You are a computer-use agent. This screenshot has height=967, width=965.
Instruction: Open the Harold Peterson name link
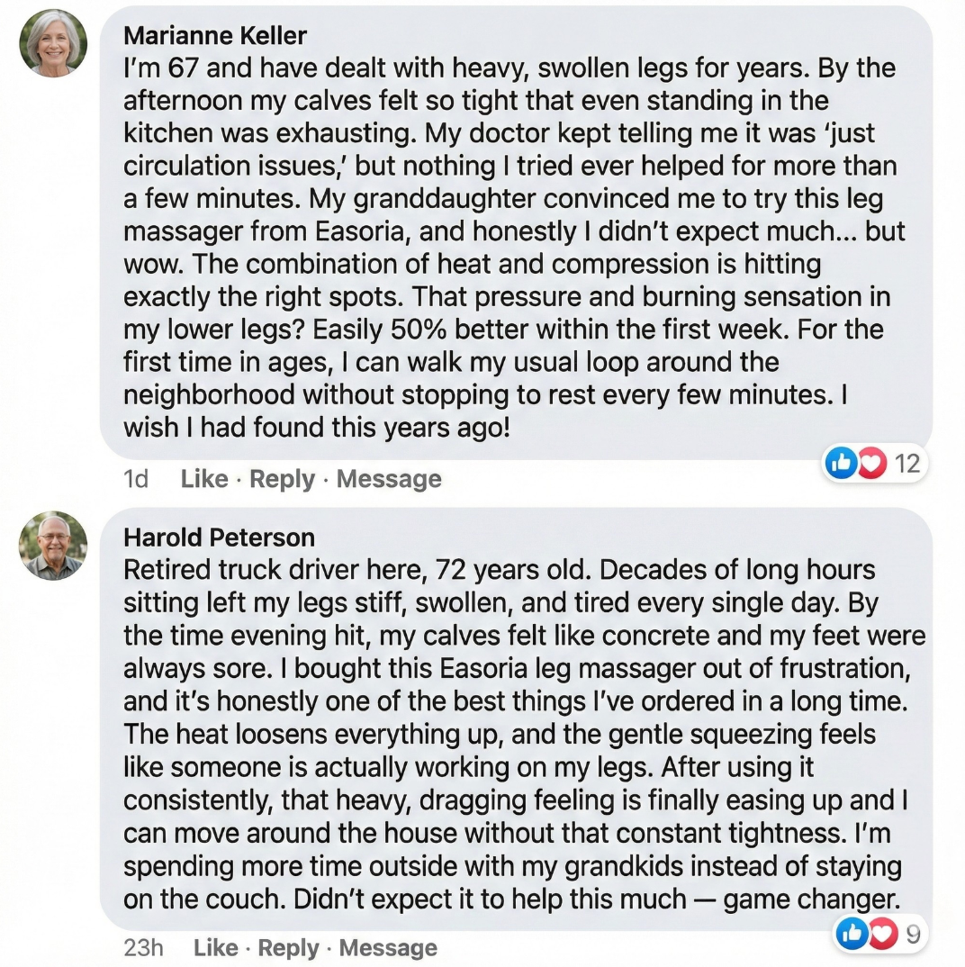pos(219,538)
